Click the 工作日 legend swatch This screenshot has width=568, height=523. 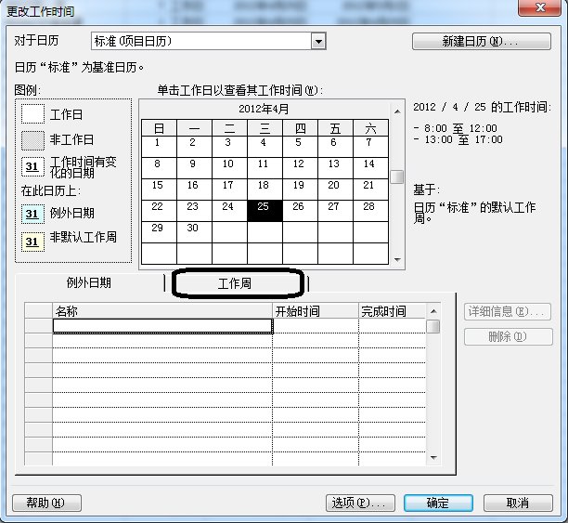pos(33,114)
